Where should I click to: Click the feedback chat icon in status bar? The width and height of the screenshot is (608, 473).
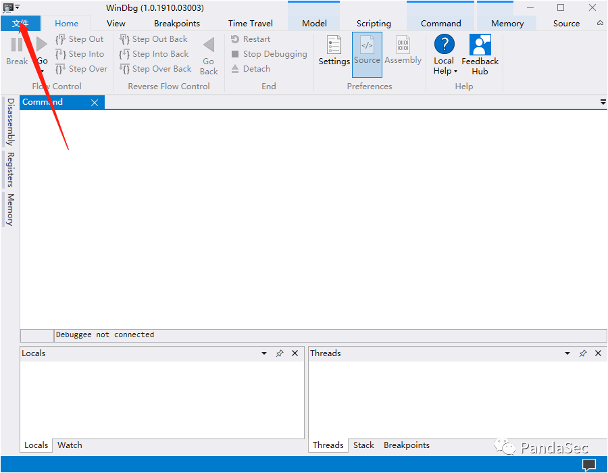click(589, 464)
